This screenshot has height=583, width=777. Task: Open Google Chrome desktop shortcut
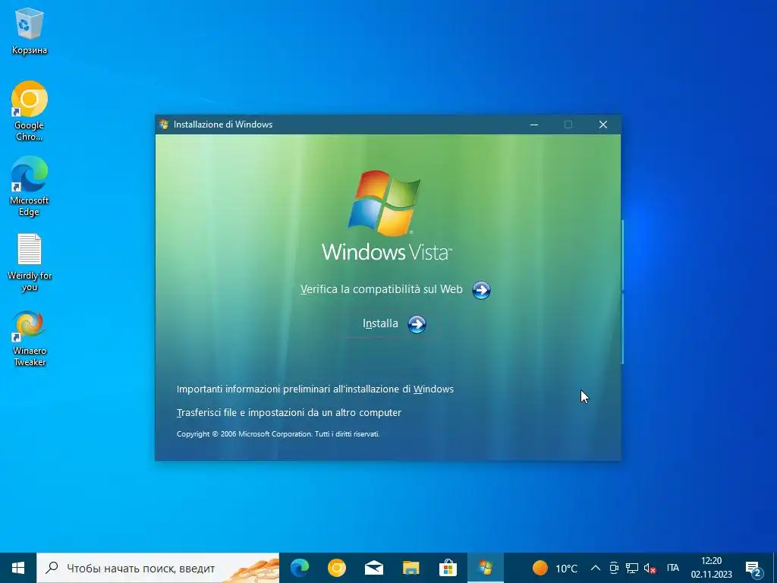[x=30, y=111]
